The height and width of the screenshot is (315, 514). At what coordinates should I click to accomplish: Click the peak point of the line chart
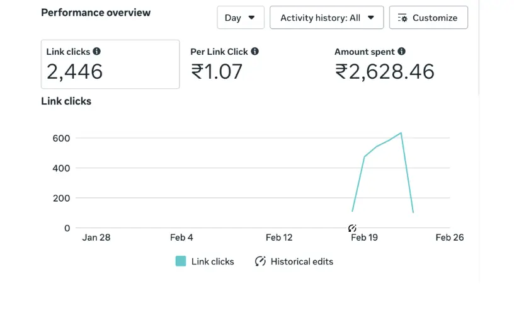[x=401, y=133]
